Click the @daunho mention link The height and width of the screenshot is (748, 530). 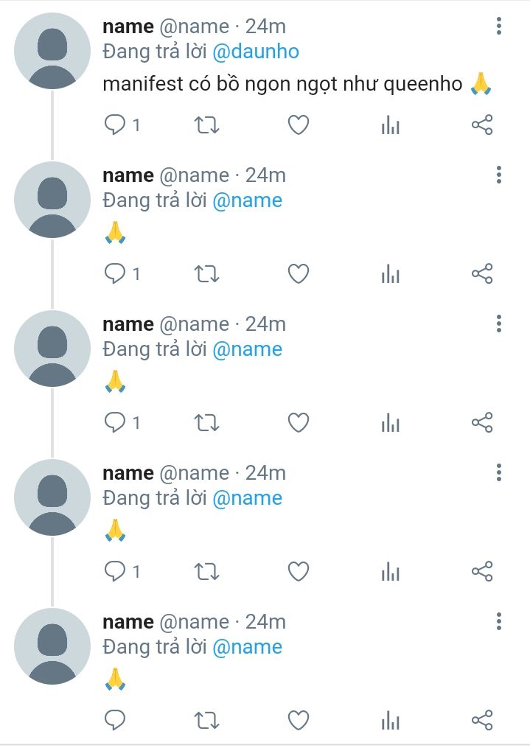tap(256, 52)
